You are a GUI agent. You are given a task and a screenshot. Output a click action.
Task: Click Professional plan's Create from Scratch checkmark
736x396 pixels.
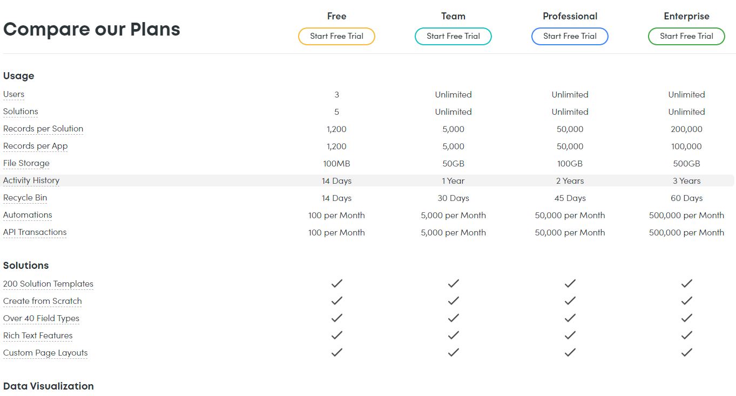tap(570, 301)
